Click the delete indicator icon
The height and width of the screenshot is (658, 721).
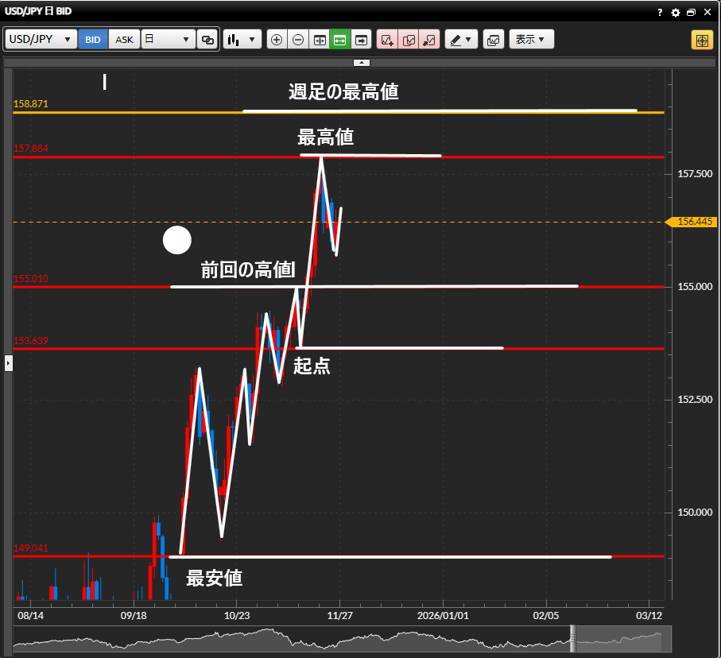pyautogui.click(x=429, y=40)
